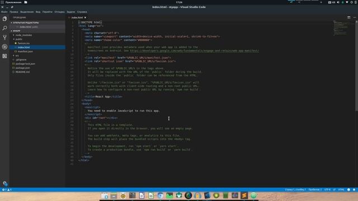The height and width of the screenshot is (201, 358).
Task: Open the Справка menu
Action: coord(82,12)
